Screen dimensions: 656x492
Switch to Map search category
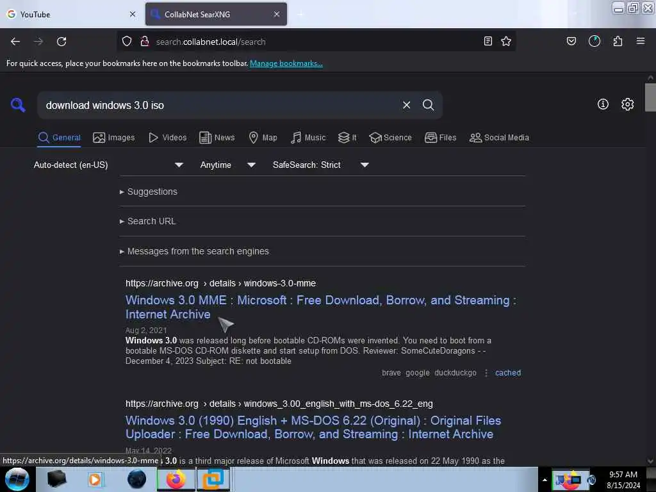pyautogui.click(x=263, y=138)
